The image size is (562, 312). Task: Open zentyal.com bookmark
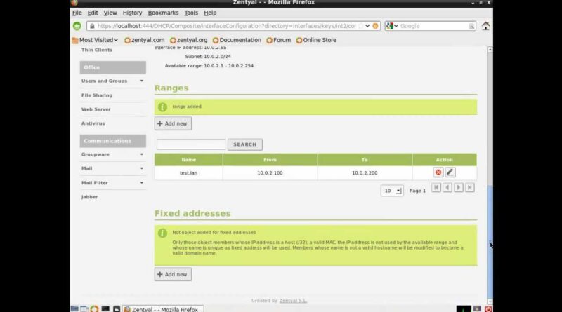145,40
